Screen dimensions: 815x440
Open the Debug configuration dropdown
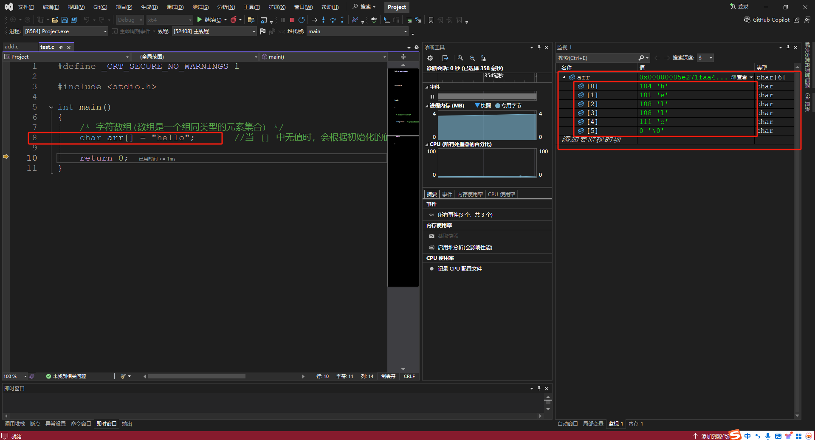pos(130,20)
